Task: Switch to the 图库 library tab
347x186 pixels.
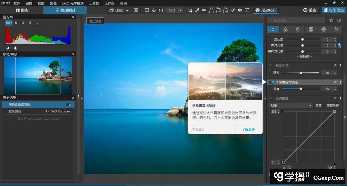Action: (x=22, y=10)
